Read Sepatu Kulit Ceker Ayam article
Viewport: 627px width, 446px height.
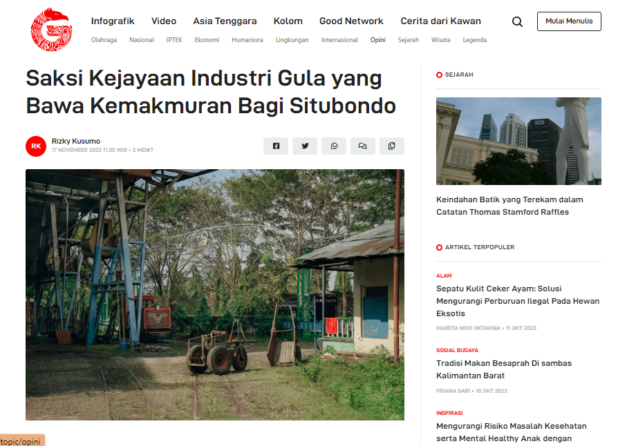(x=518, y=301)
